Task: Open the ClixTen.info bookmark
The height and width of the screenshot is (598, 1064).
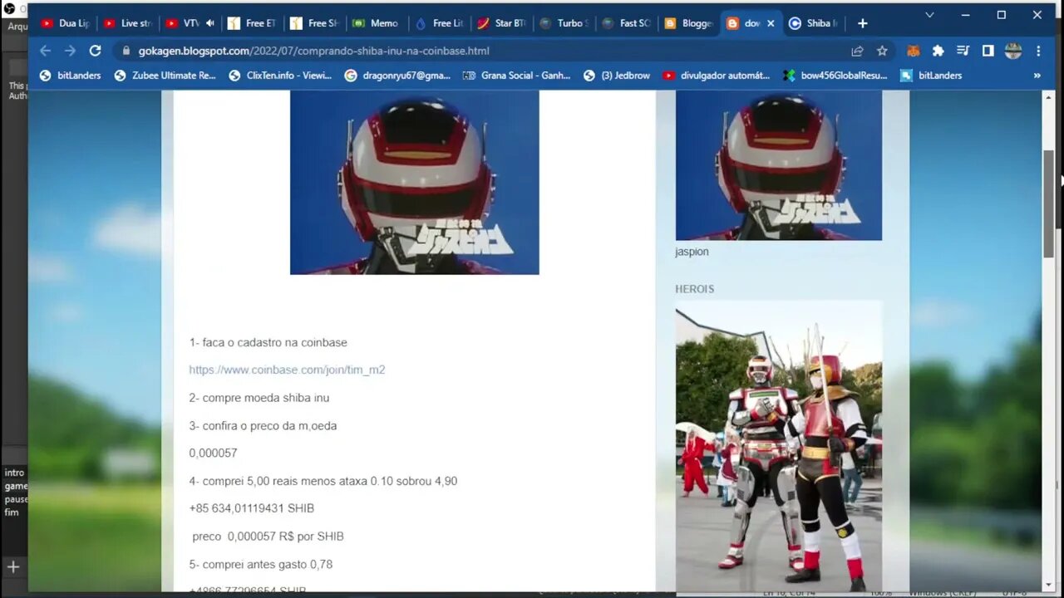Action: [280, 76]
